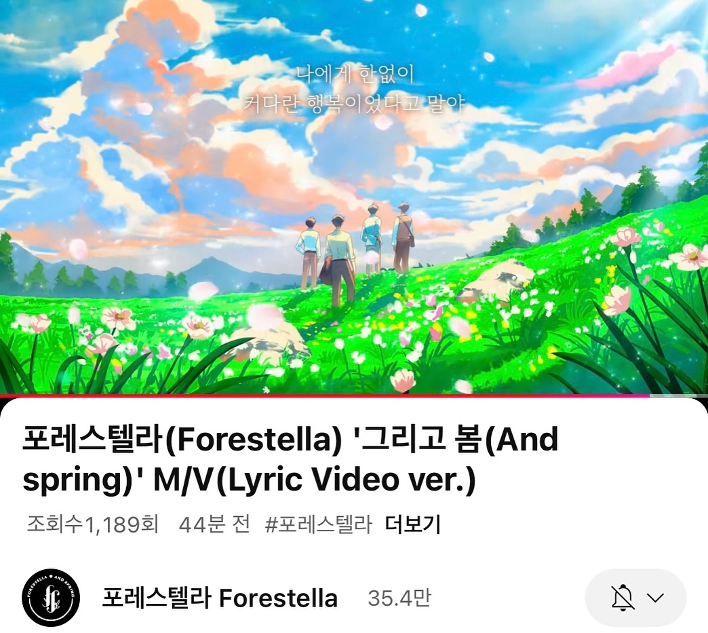Seek on the red video progress bar
The width and height of the screenshot is (708, 633).
(x=325, y=396)
